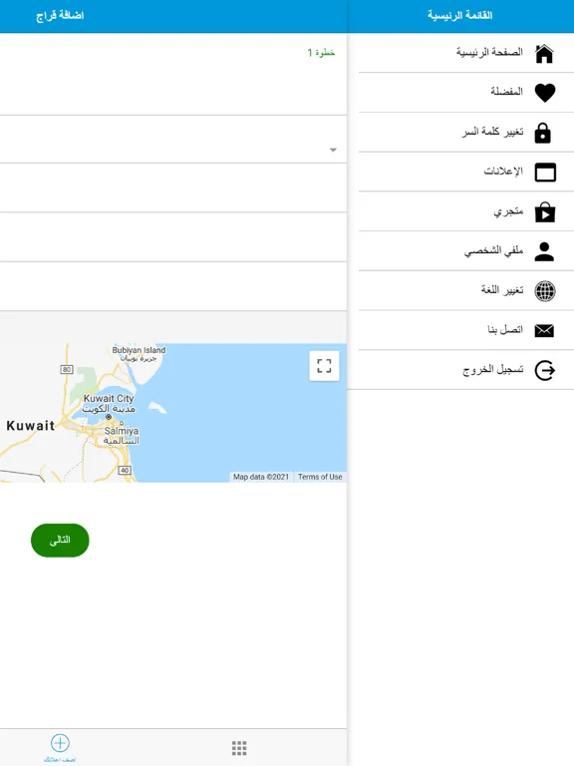Click the shopping bag store icon
The height and width of the screenshot is (766, 574).
point(545,212)
